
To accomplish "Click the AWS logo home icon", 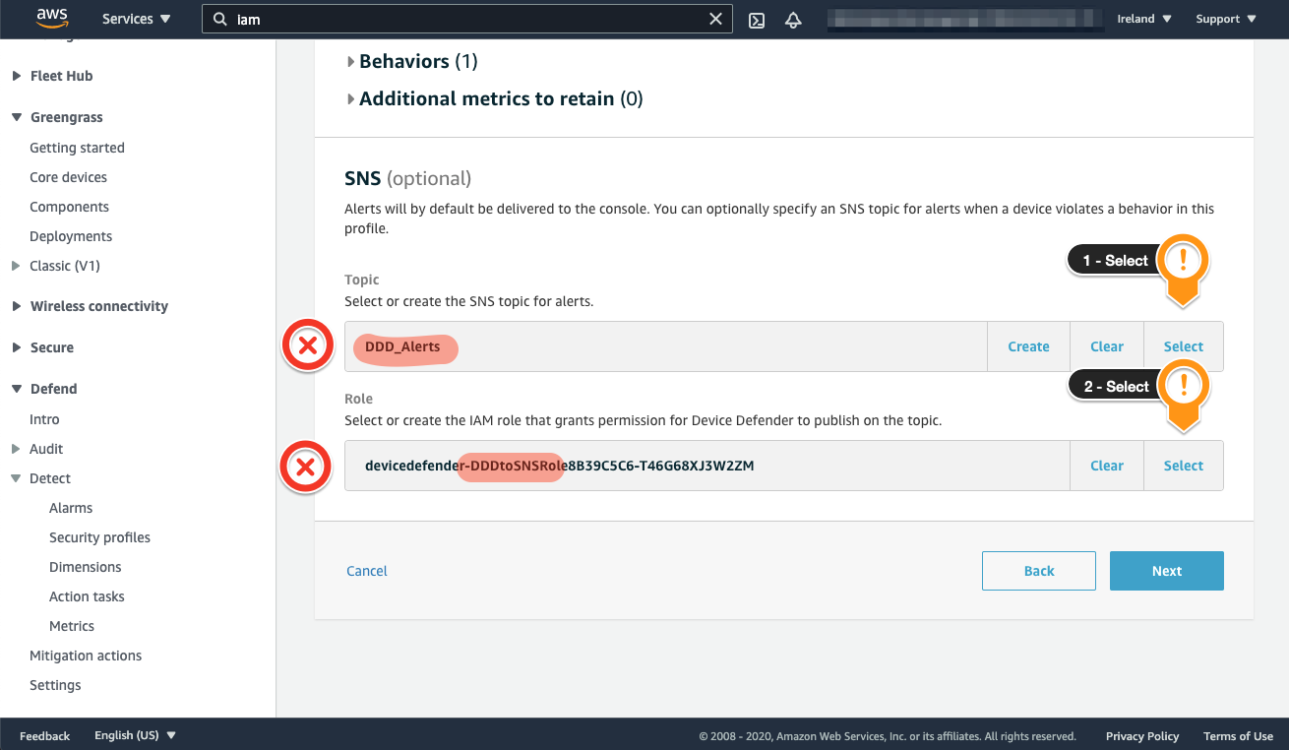I will pos(51,18).
